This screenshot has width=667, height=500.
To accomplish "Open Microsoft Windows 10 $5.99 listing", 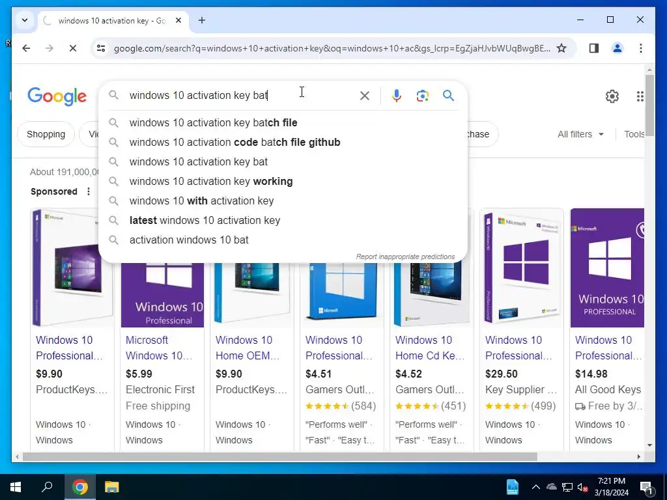I will [160, 348].
